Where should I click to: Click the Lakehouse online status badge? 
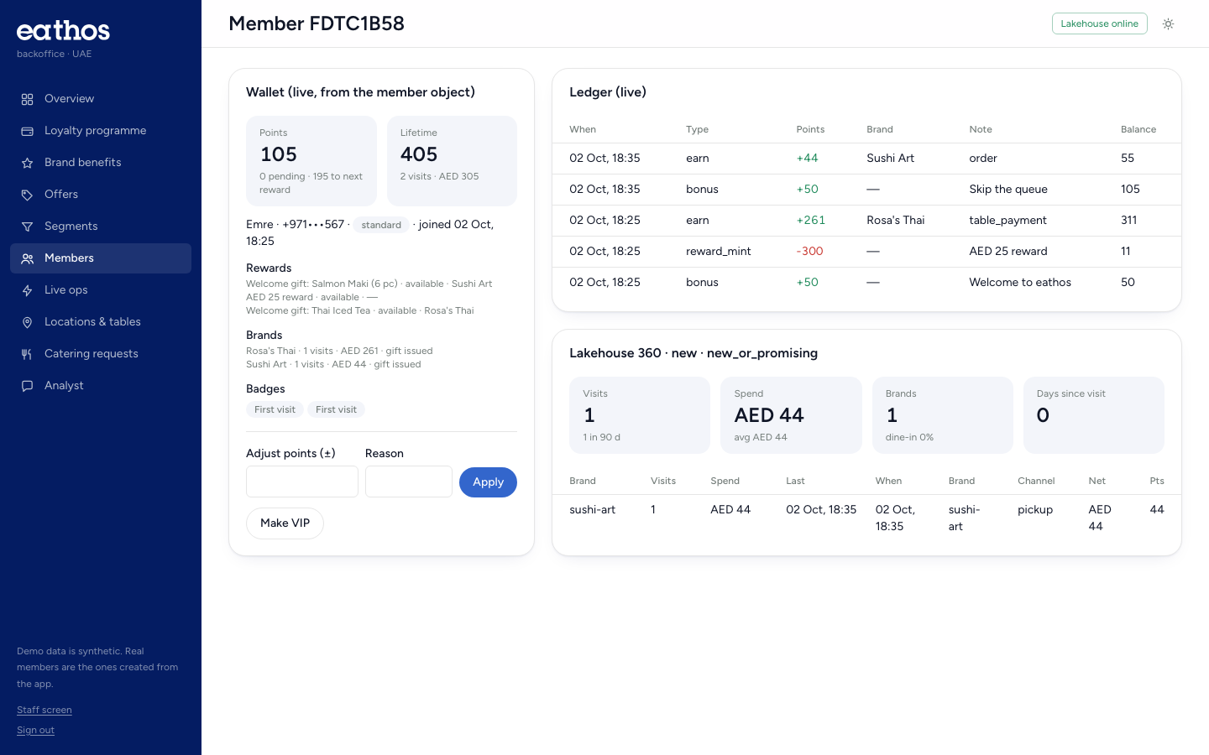(1099, 23)
